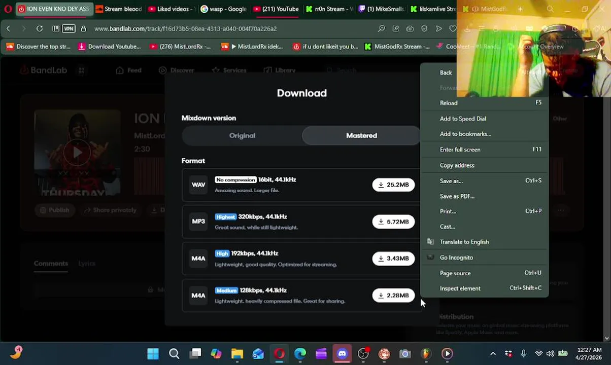Image resolution: width=611 pixels, height=365 pixels.
Task: Download the M4A Medium 2.28MB file
Action: [x=393, y=296]
